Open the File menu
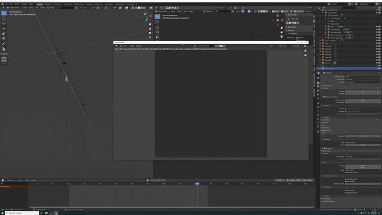The image size is (382, 215). click(x=7, y=4)
